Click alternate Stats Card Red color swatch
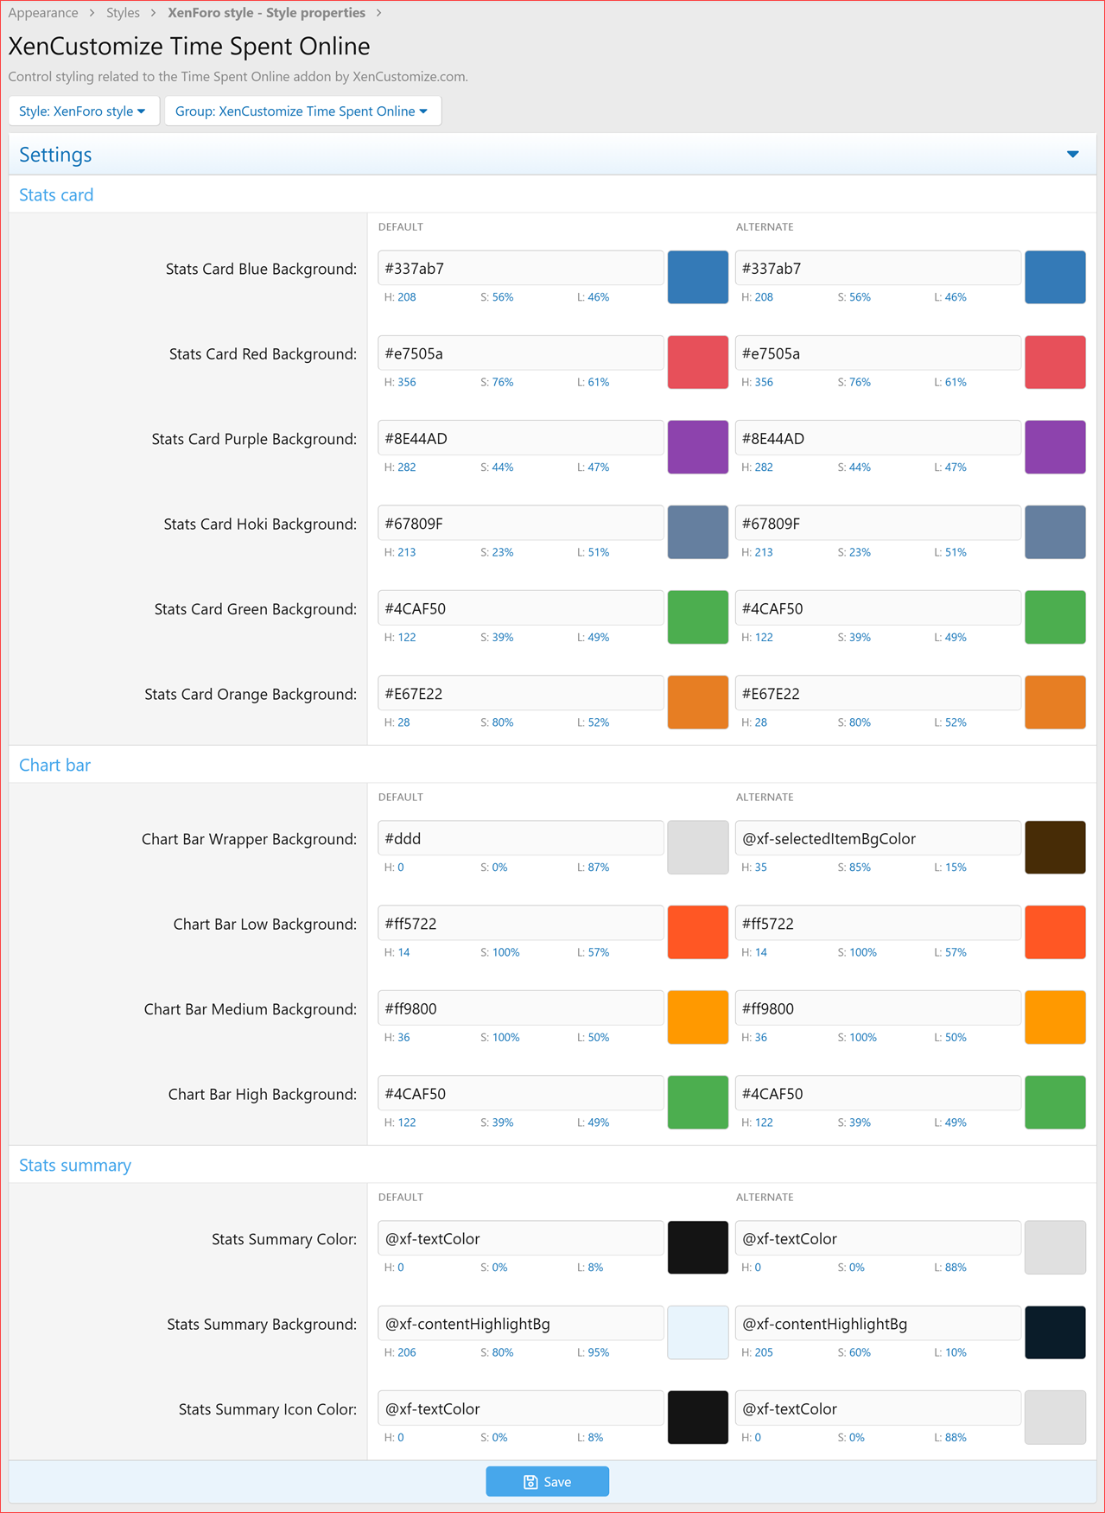Image resolution: width=1105 pixels, height=1513 pixels. tap(1054, 362)
